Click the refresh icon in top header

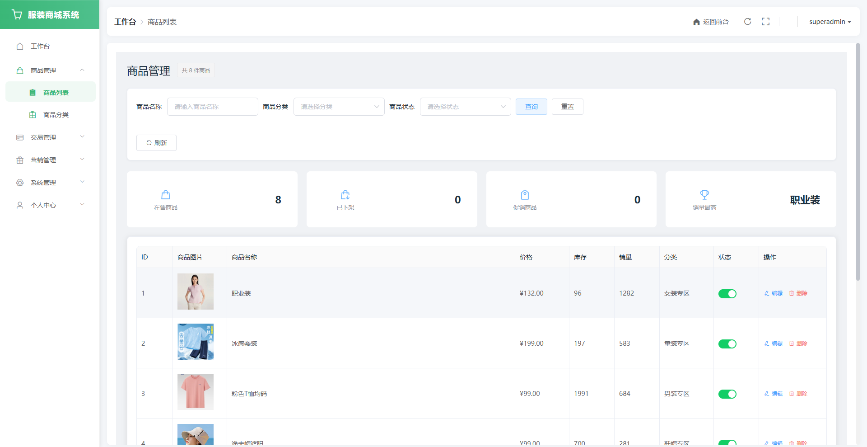pos(747,22)
